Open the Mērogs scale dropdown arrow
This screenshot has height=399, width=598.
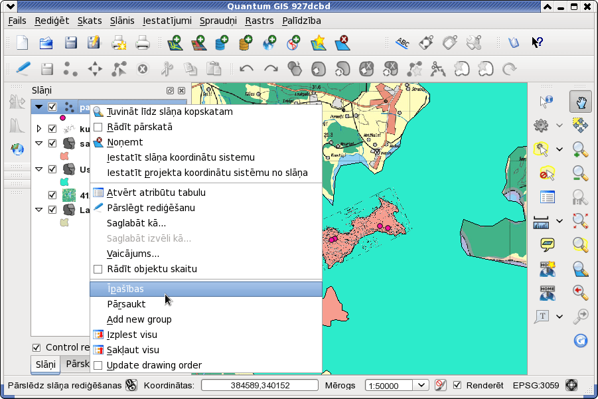click(x=421, y=385)
